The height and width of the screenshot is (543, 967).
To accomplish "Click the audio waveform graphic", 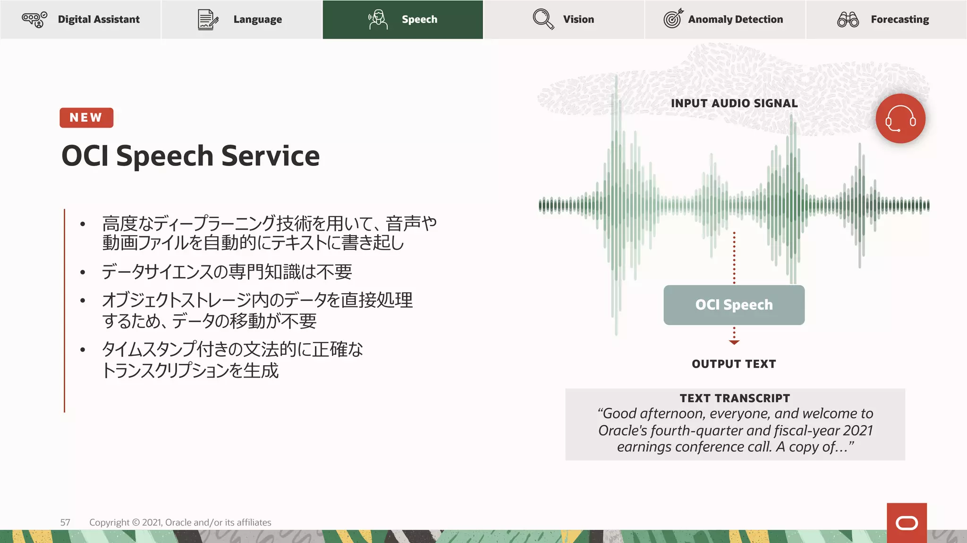I will click(734, 205).
